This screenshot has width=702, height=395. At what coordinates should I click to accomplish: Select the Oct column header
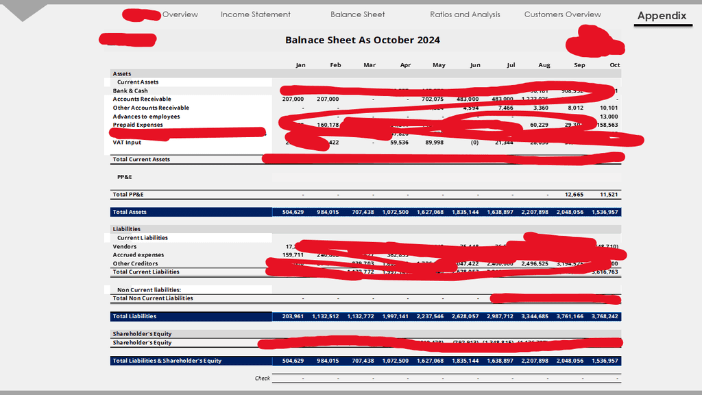pos(615,65)
